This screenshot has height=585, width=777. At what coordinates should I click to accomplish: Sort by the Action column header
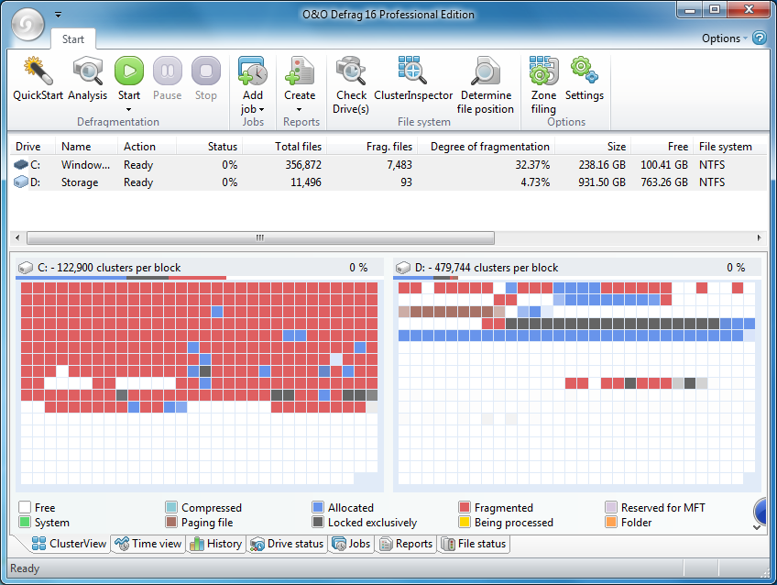pos(147,147)
